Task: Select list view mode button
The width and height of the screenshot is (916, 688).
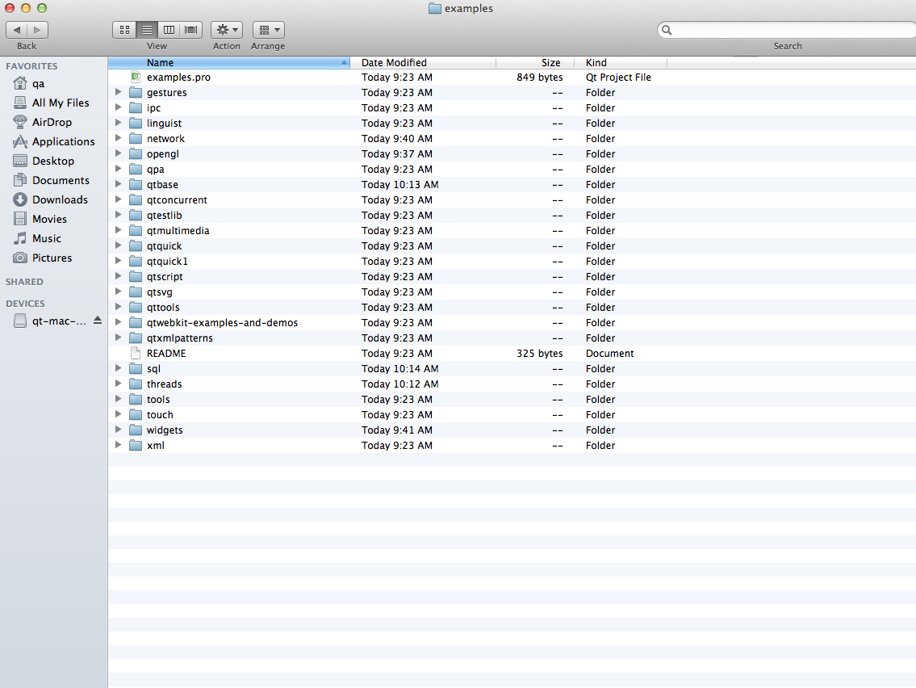Action: (x=147, y=30)
